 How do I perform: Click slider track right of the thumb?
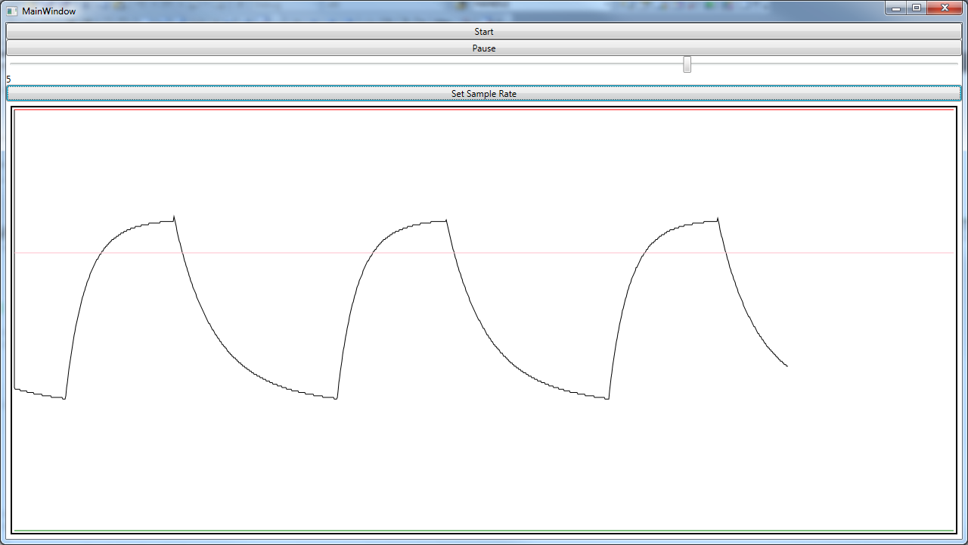(824, 64)
